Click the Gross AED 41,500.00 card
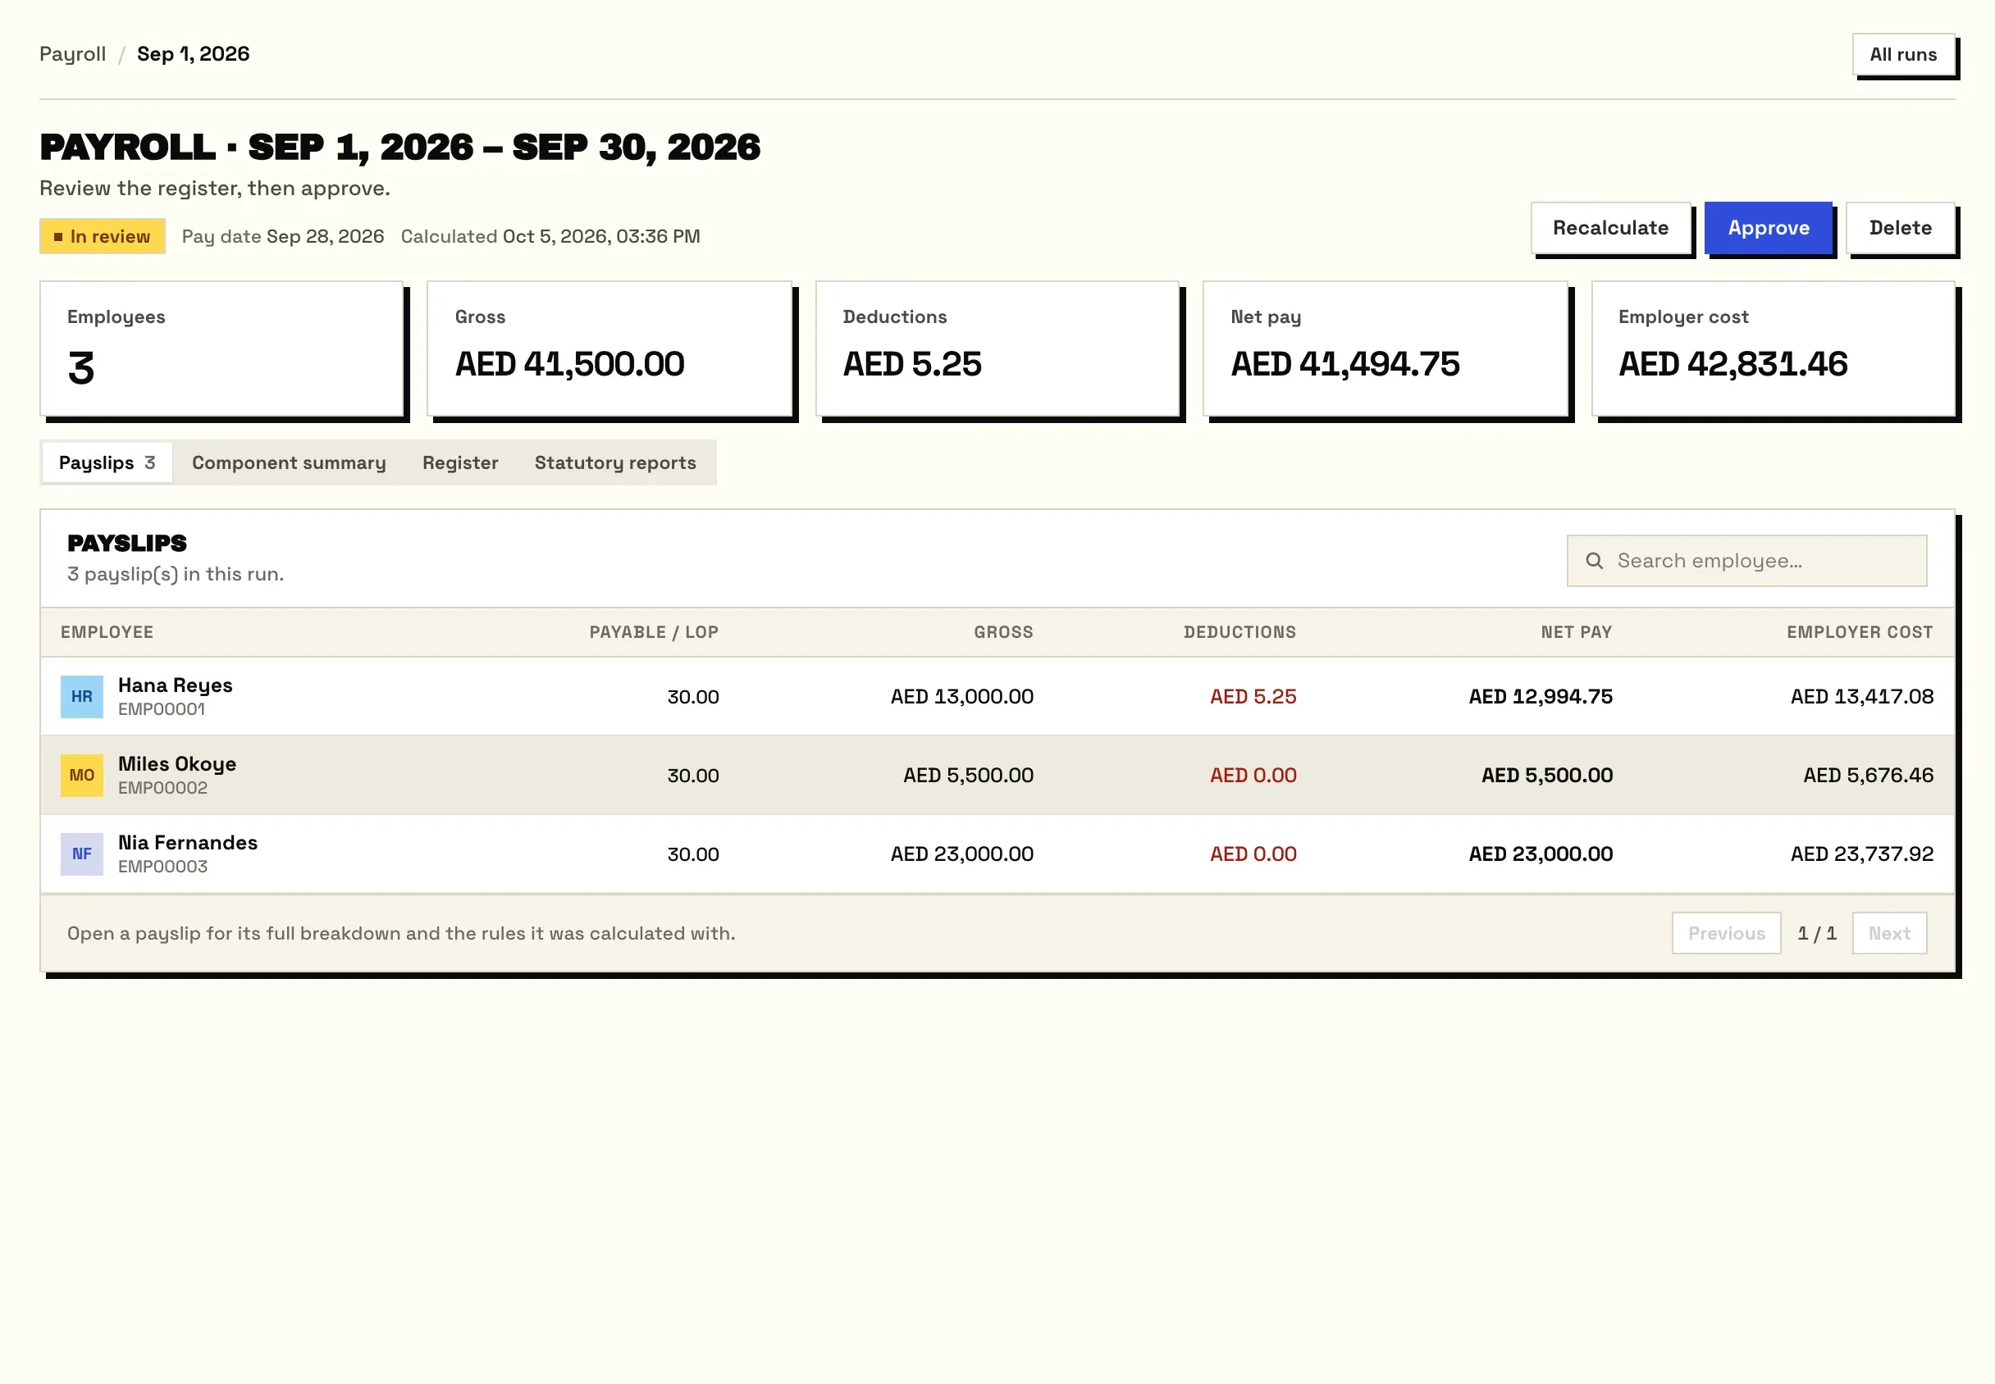Image resolution: width=1995 pixels, height=1384 pixels. [609, 349]
